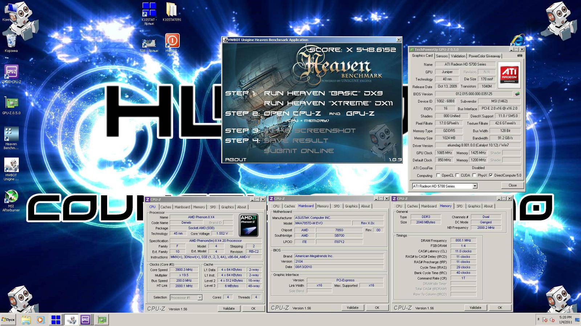Click the ATI Radeon logo in GPU-Z
Image resolution: width=581 pixels, height=326 pixels.
pos(509,74)
